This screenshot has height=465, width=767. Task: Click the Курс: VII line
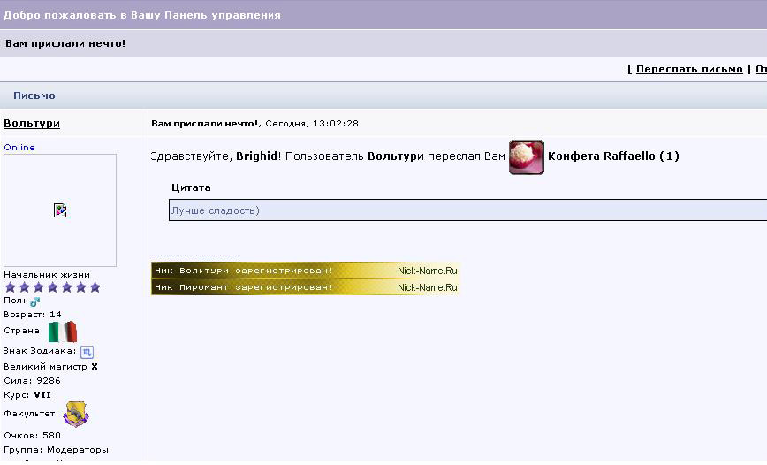pos(27,394)
